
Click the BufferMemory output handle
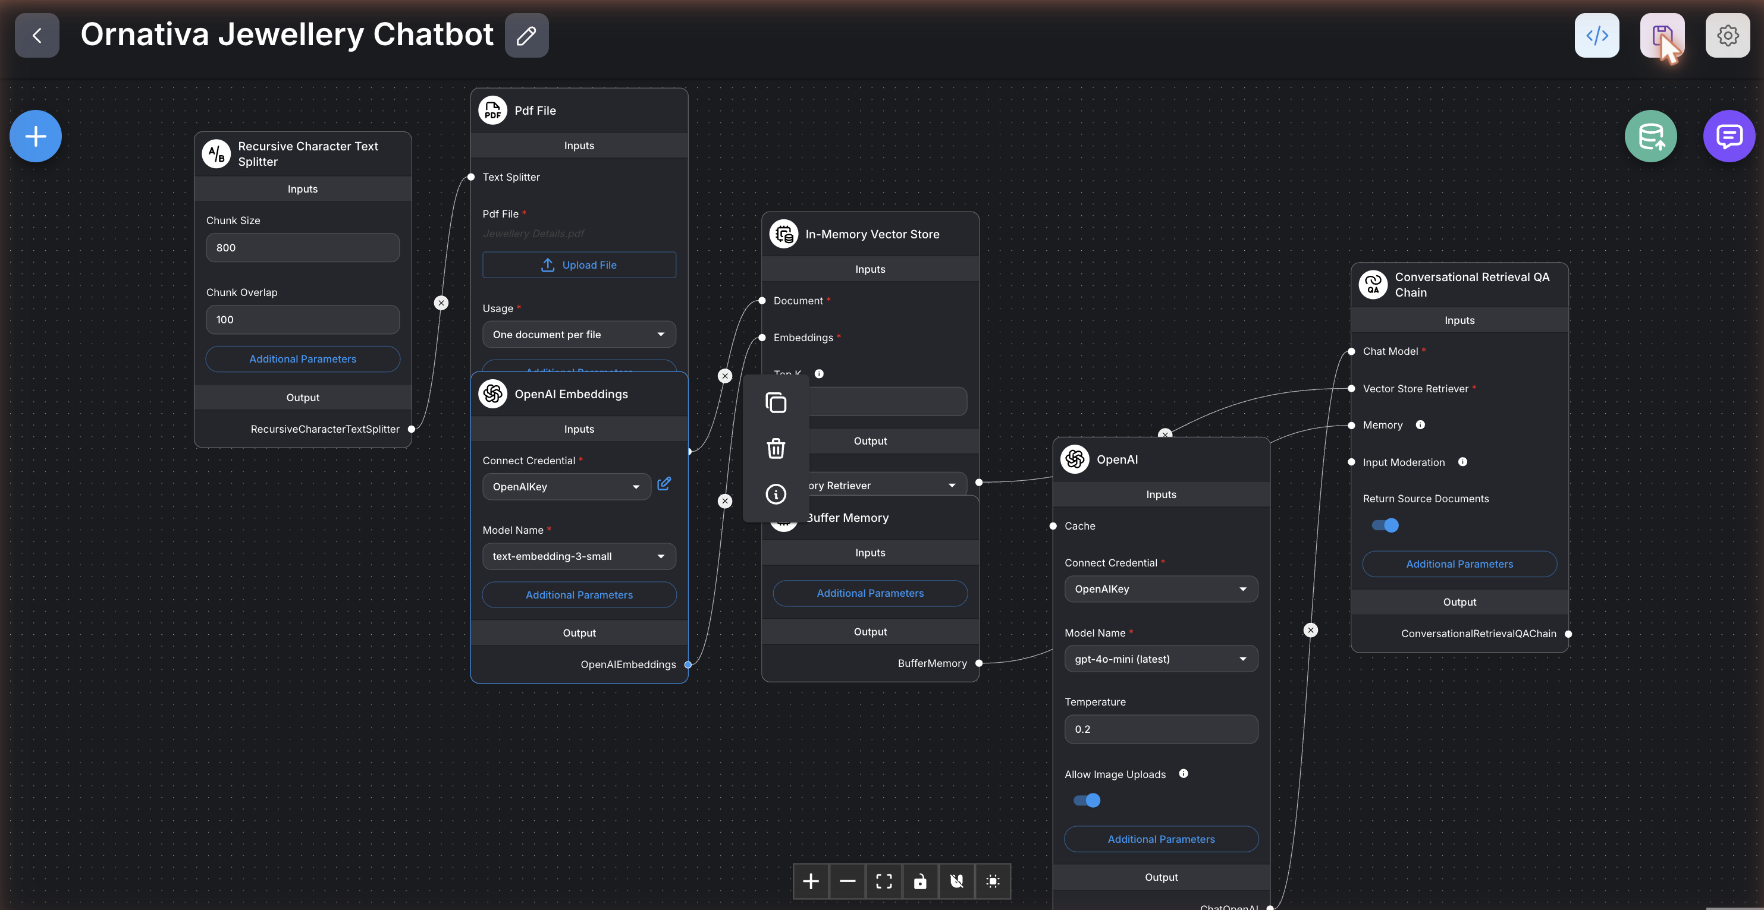[978, 663]
